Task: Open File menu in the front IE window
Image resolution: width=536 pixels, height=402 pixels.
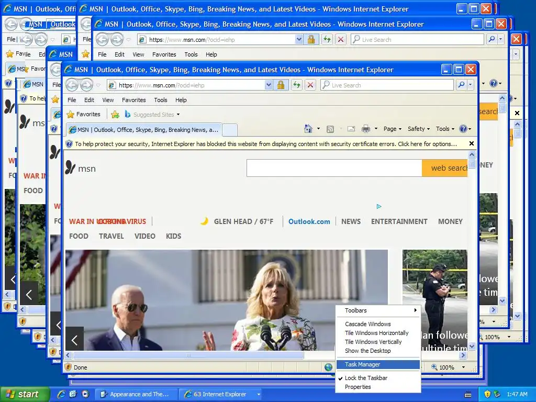Action: click(72, 100)
